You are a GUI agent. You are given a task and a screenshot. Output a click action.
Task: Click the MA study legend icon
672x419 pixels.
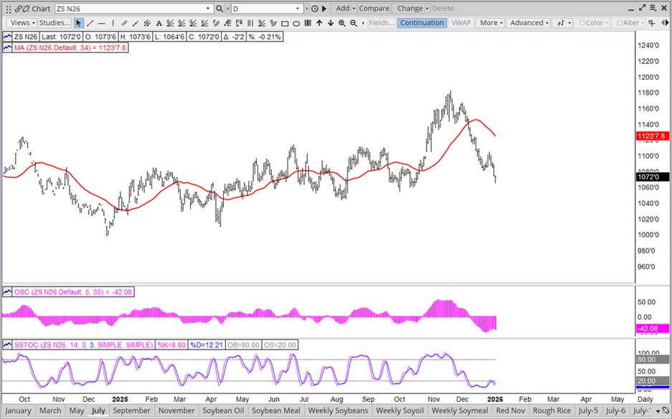click(x=7, y=47)
